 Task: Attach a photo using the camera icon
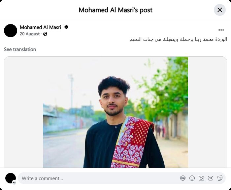(201, 178)
